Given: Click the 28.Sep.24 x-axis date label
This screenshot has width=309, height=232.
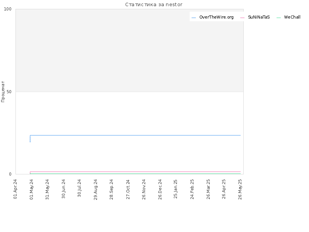Looking at the screenshot, I should [x=111, y=189].
